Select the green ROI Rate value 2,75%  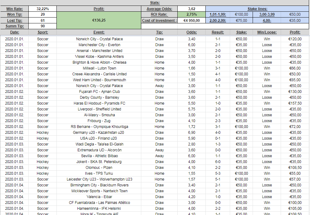click(x=192, y=14)
